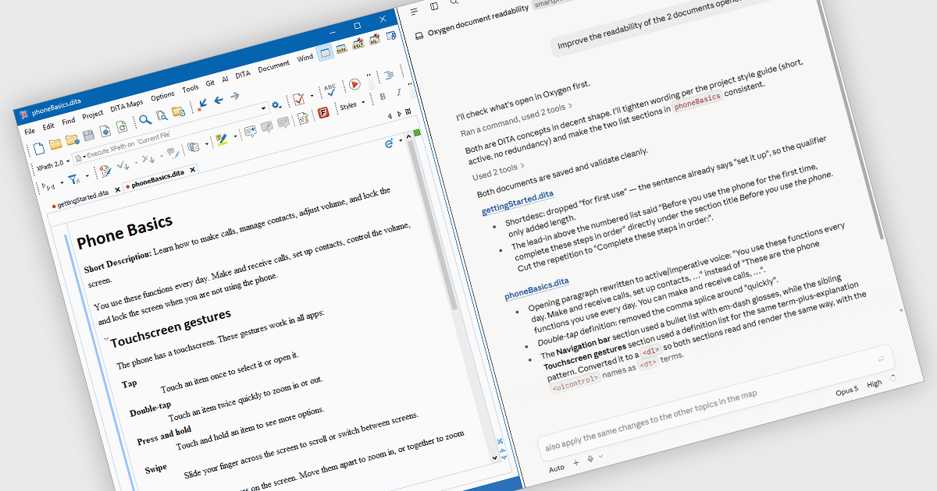Click the Add Comment speech bubble icon

(x=250, y=131)
